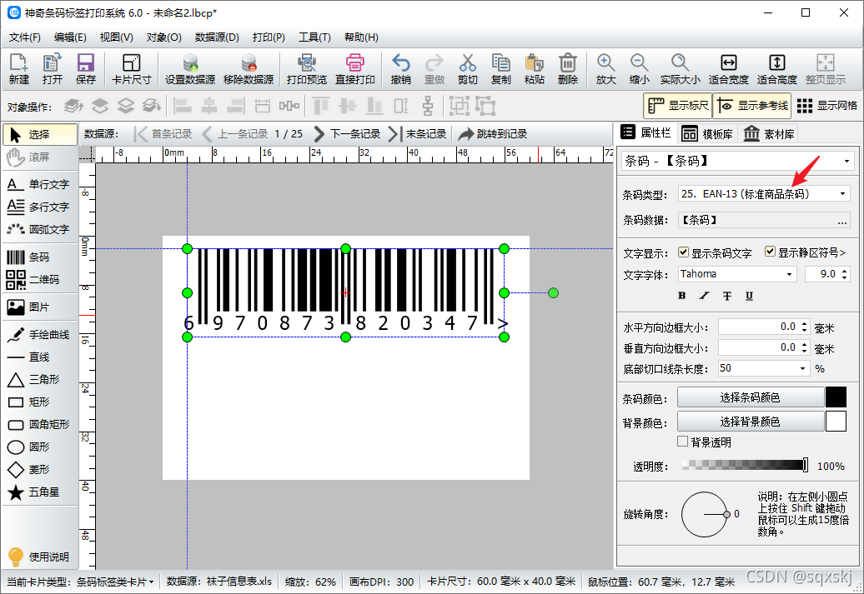Viewport: 864px width, 594px height.
Task: Jump to 下一条记录 next record
Action: pos(347,134)
